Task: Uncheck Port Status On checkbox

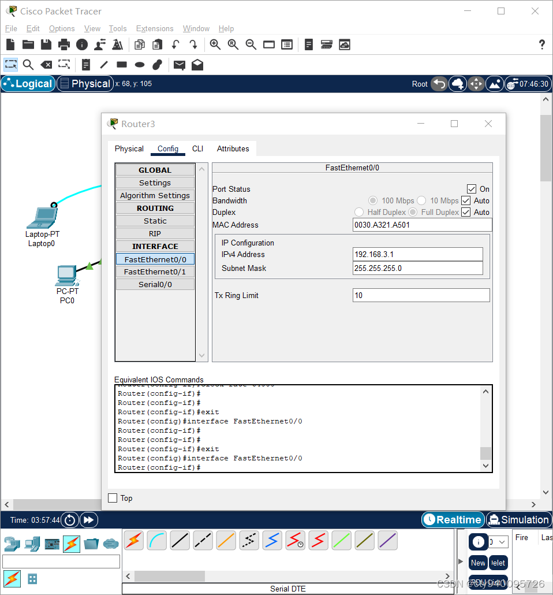Action: [x=472, y=189]
